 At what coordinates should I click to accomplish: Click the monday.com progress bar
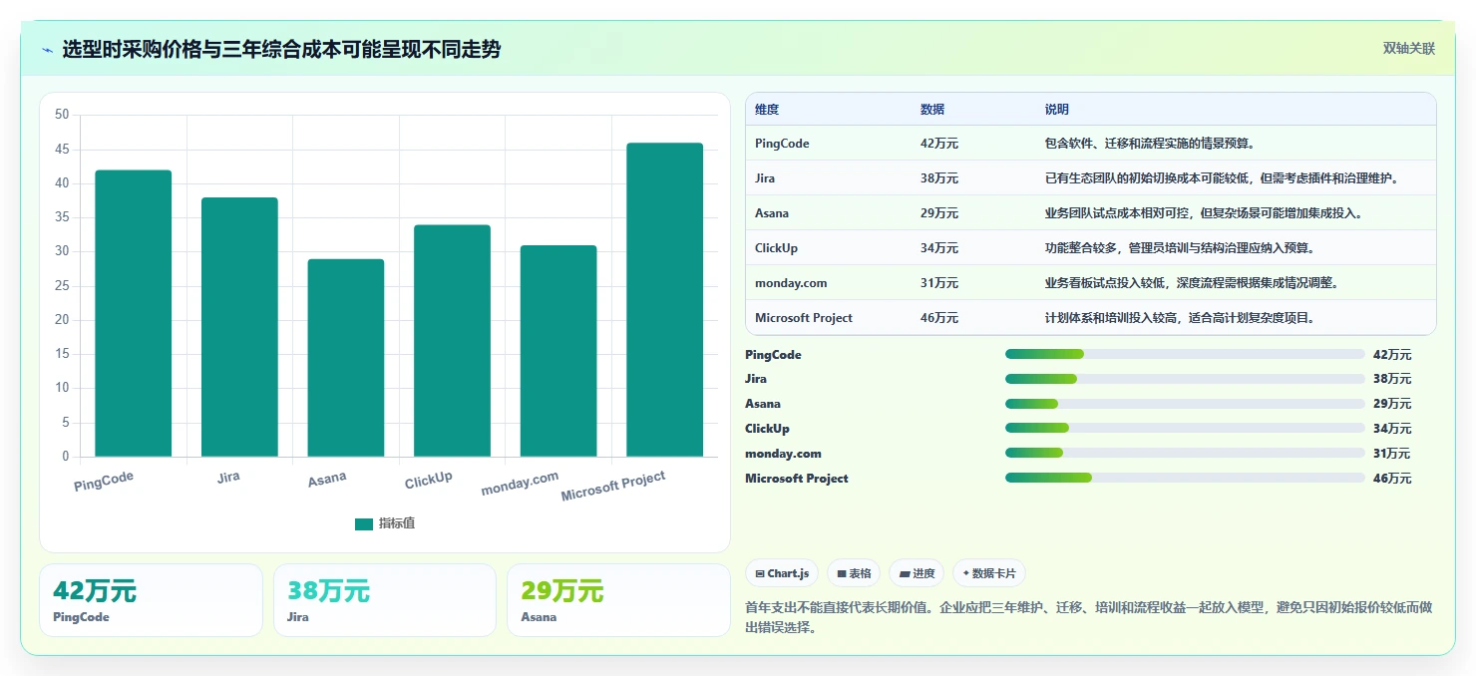(1185, 454)
